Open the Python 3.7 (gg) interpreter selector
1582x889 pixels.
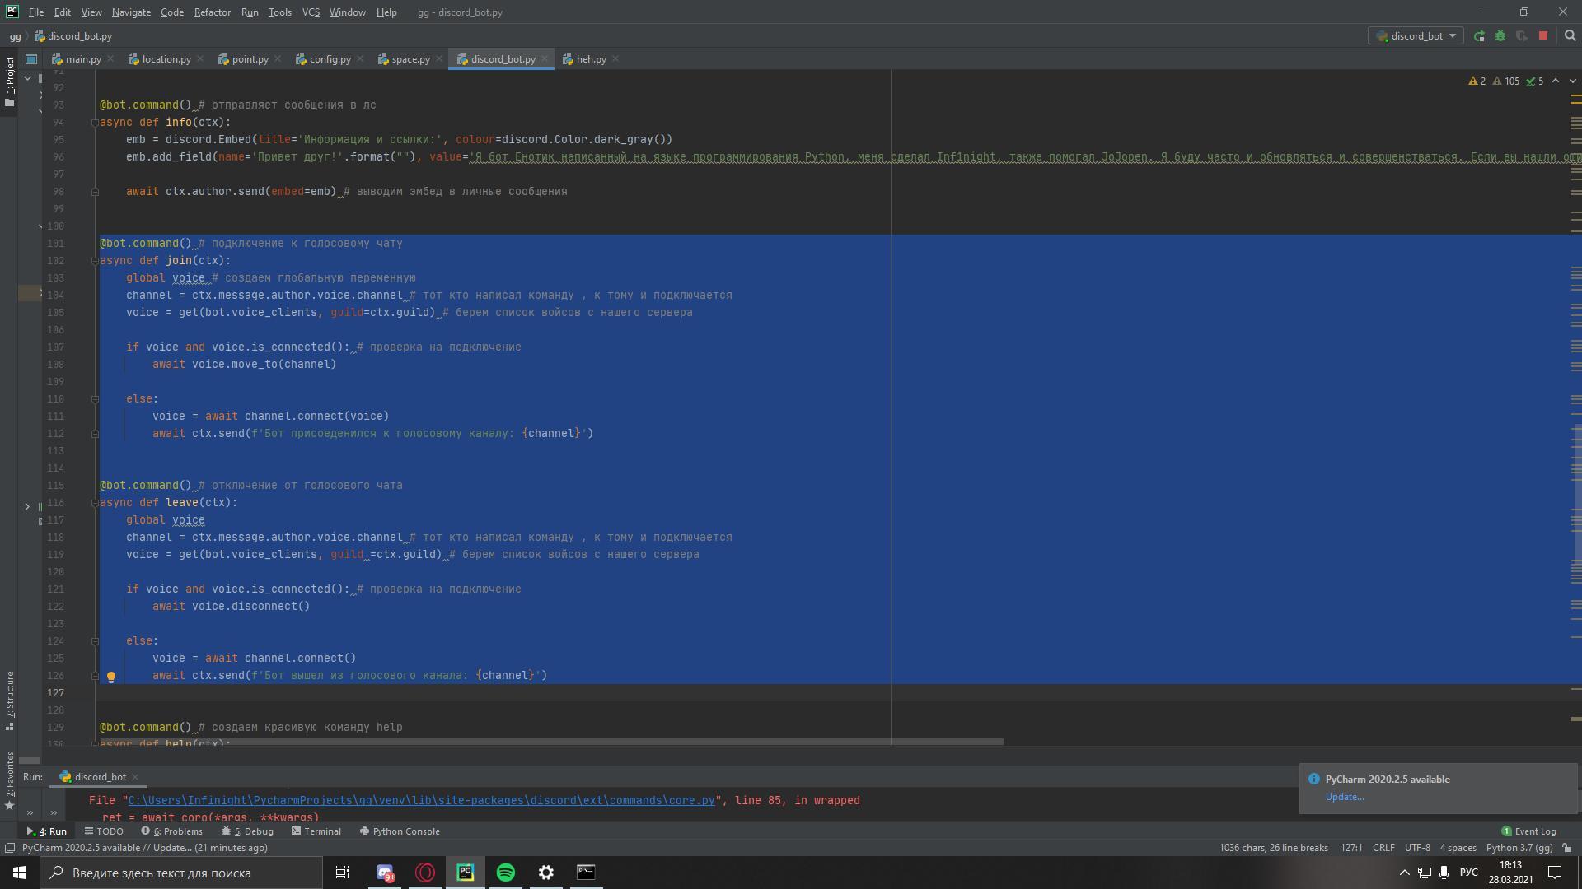(1519, 848)
